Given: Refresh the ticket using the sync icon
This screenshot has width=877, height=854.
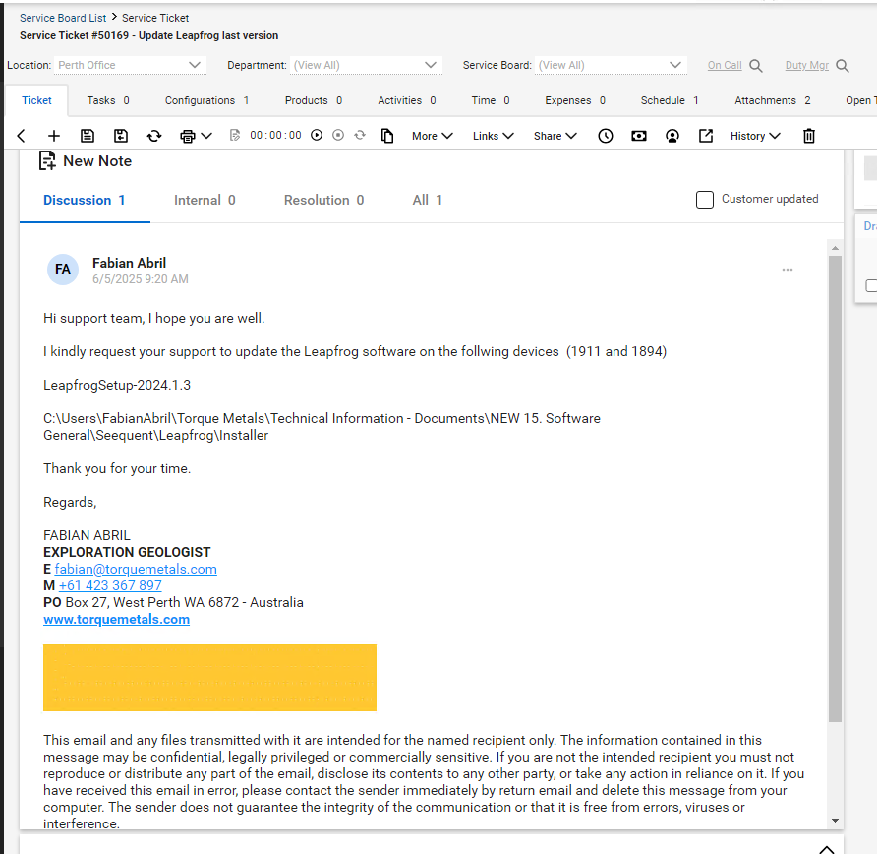Looking at the screenshot, I should 154,136.
